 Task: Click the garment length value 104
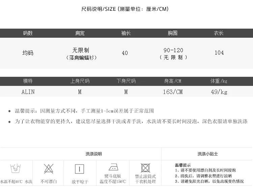click(x=219, y=53)
